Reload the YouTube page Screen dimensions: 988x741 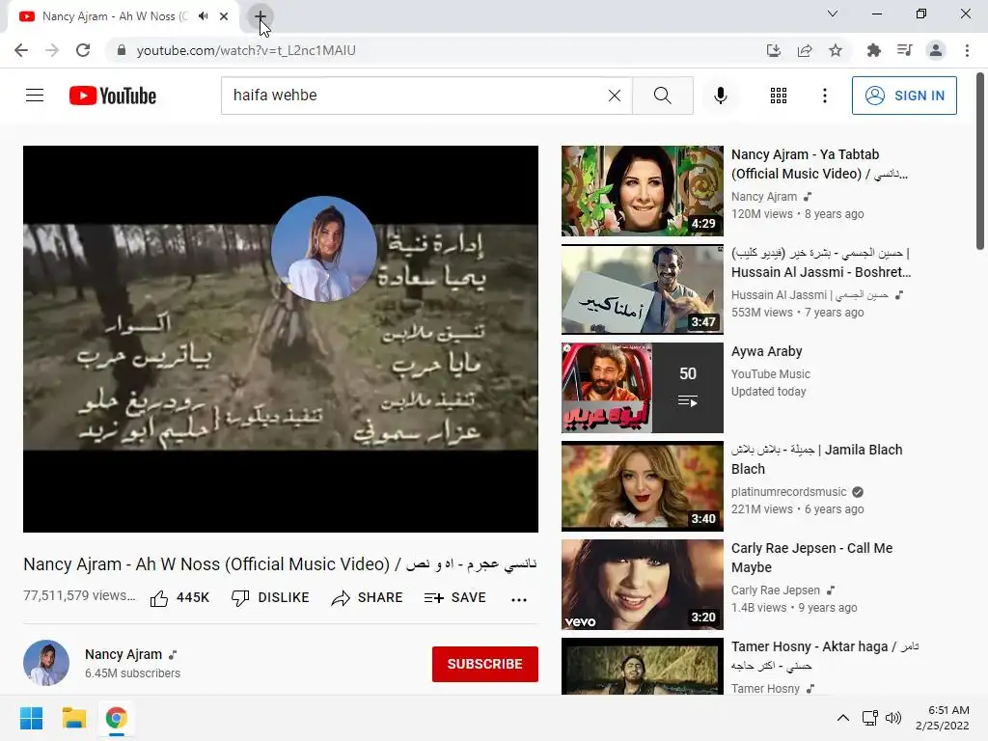coord(83,50)
